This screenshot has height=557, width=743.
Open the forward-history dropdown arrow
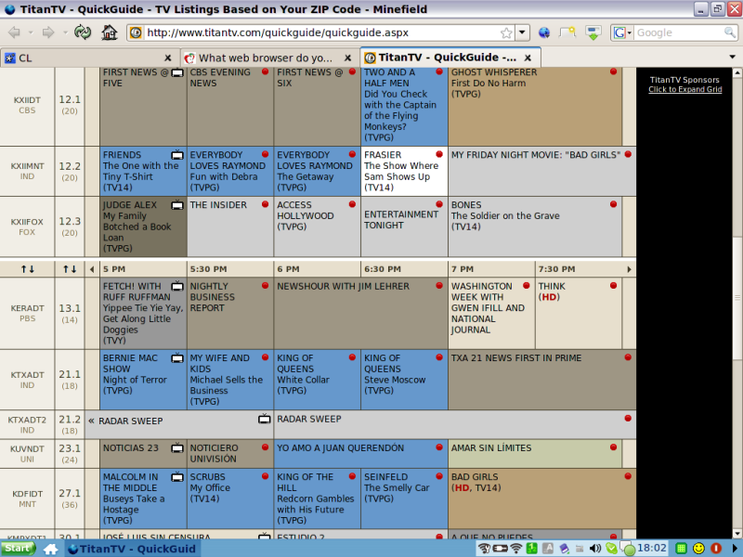point(65,32)
